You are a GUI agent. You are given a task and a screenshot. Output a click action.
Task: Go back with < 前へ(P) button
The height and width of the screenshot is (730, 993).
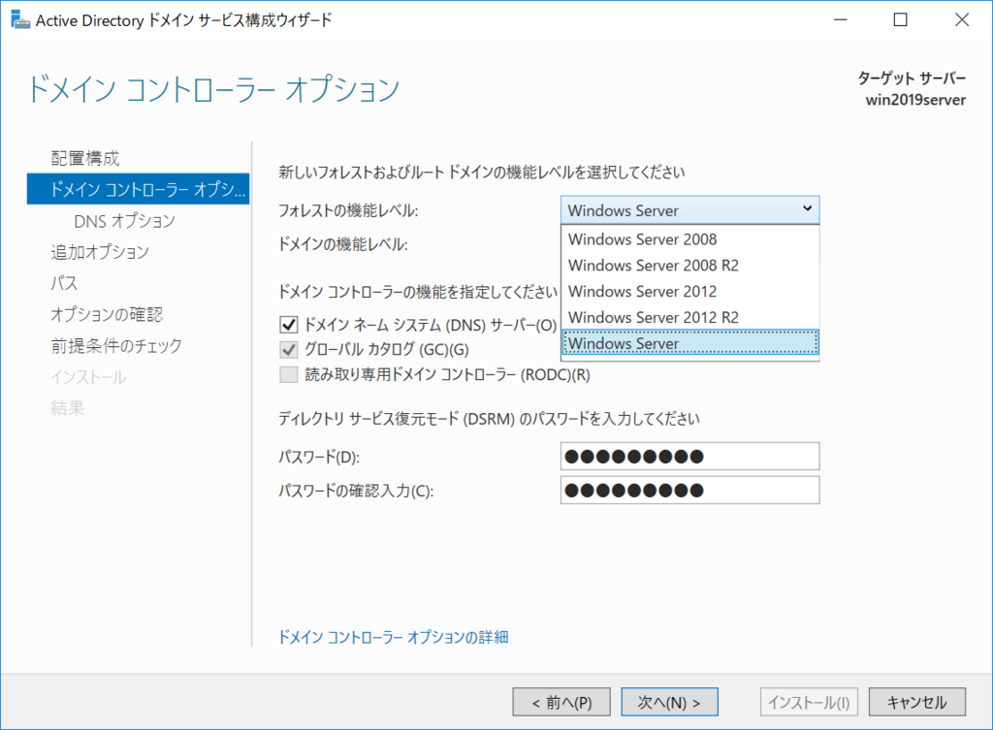561,702
